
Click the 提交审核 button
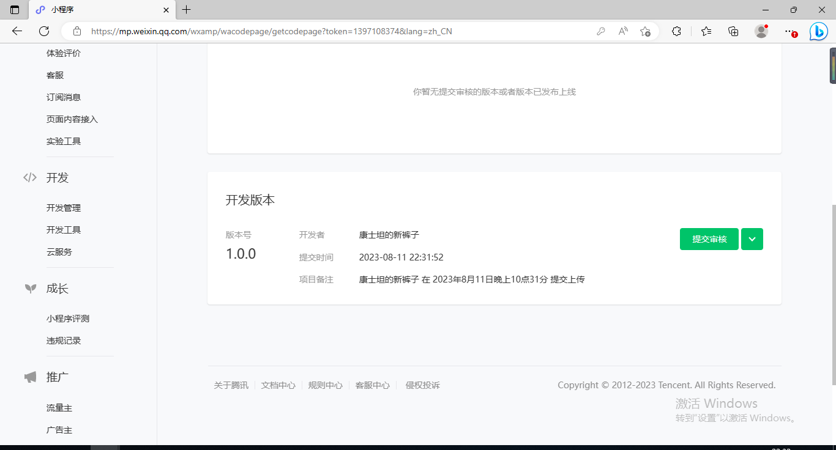(709, 239)
